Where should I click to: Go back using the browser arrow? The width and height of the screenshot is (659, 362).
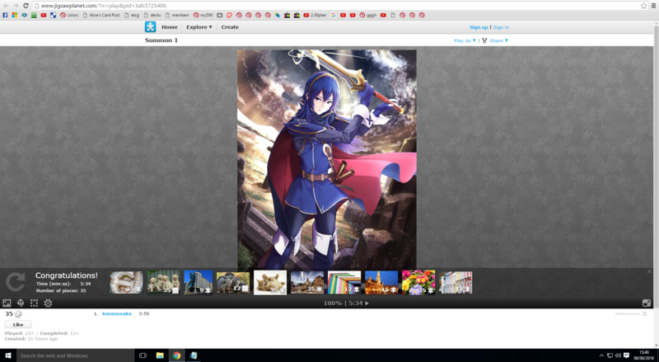(x=6, y=6)
